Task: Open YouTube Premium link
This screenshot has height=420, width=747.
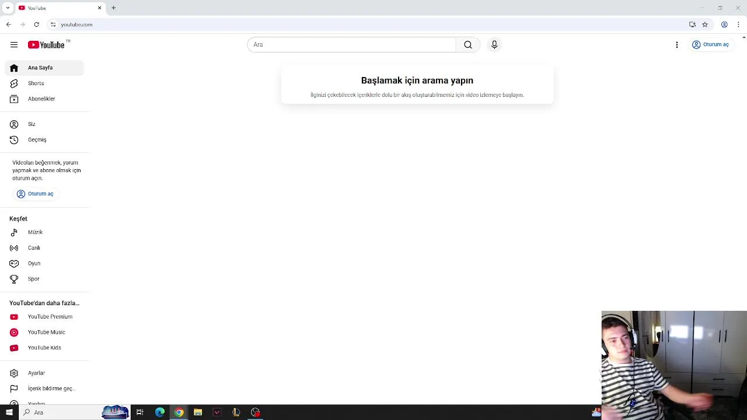Action: (44, 317)
